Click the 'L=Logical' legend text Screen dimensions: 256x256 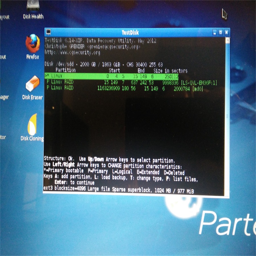point(122,172)
